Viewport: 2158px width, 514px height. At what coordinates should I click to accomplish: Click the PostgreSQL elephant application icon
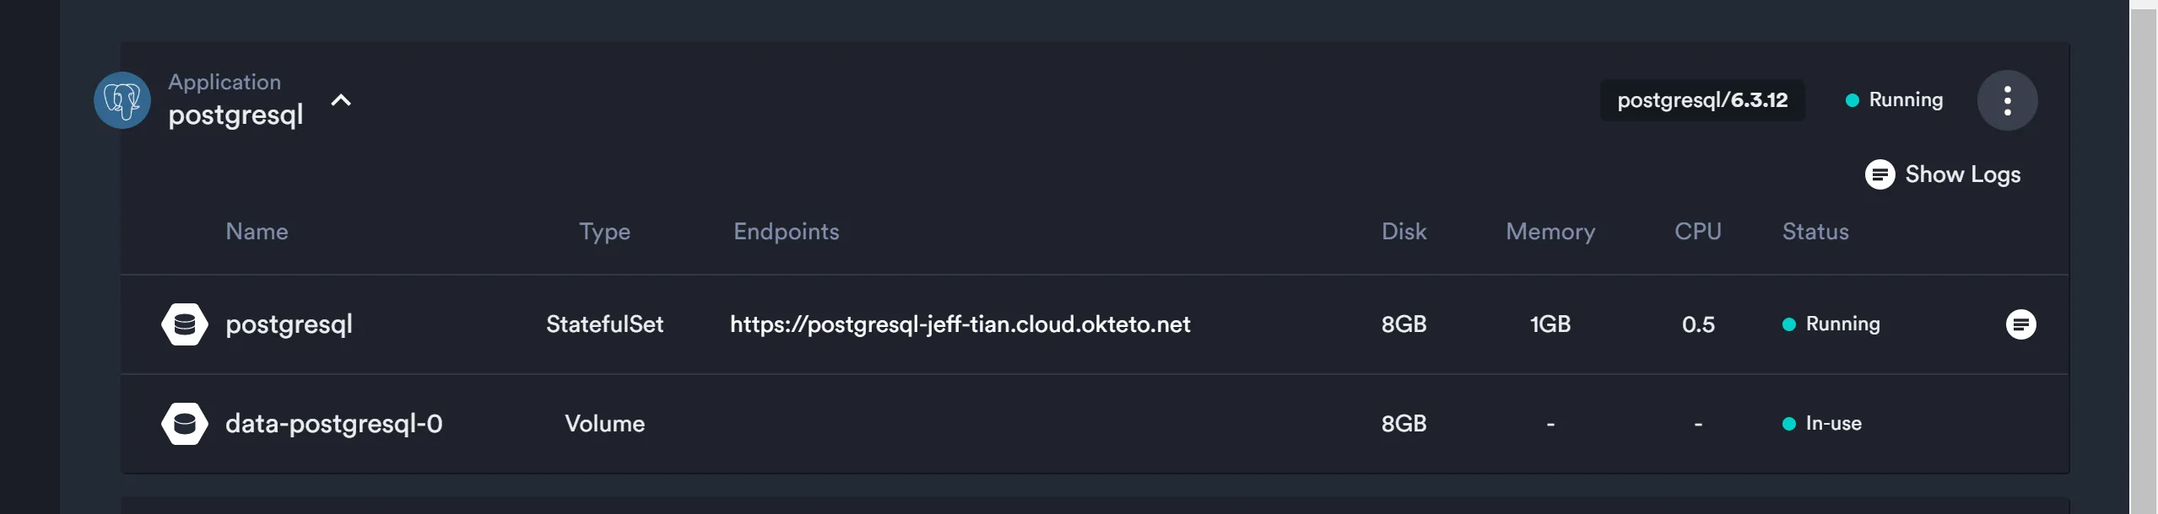(122, 100)
